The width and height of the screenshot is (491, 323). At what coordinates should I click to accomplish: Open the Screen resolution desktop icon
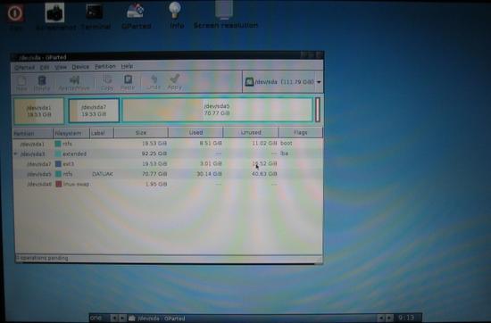tap(224, 10)
